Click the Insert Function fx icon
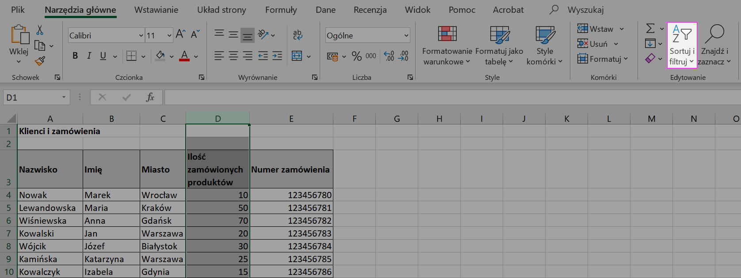 pyautogui.click(x=150, y=98)
